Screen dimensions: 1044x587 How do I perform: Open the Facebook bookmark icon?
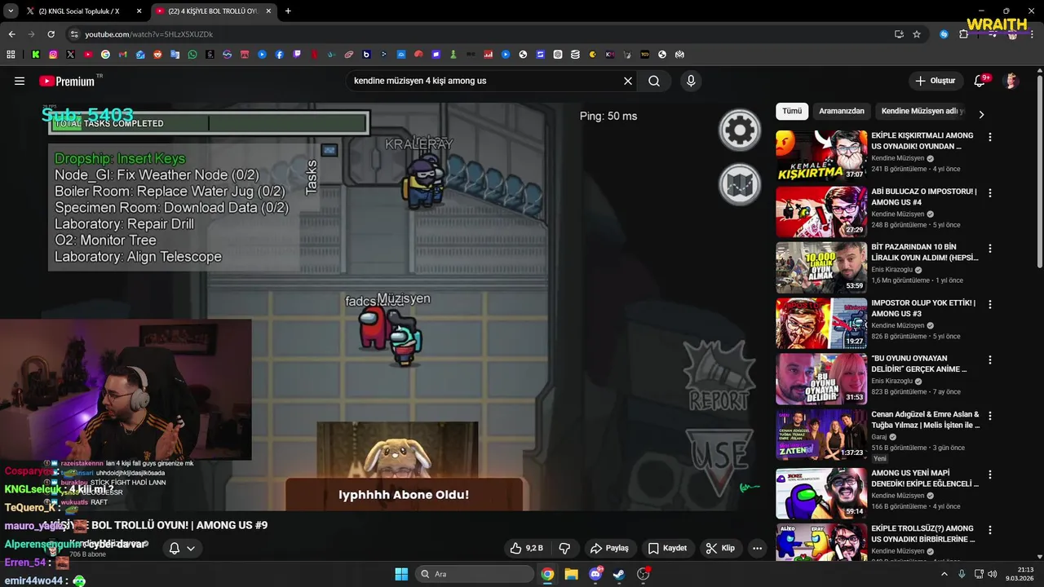point(279,55)
